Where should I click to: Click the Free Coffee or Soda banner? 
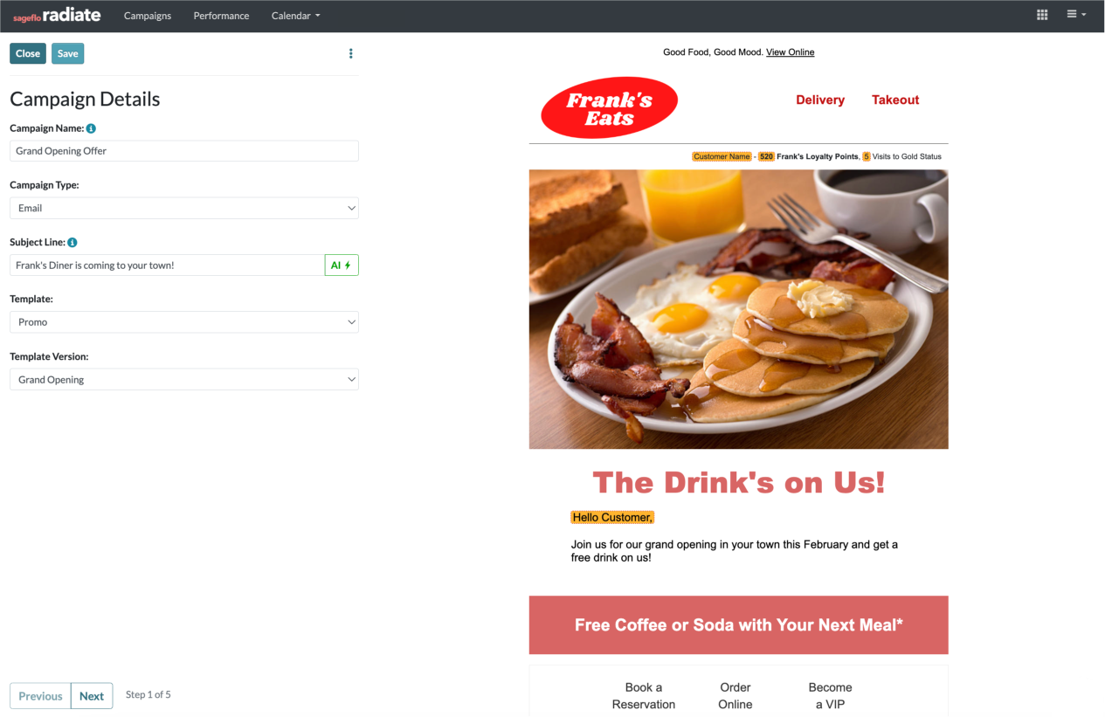pyautogui.click(x=738, y=625)
